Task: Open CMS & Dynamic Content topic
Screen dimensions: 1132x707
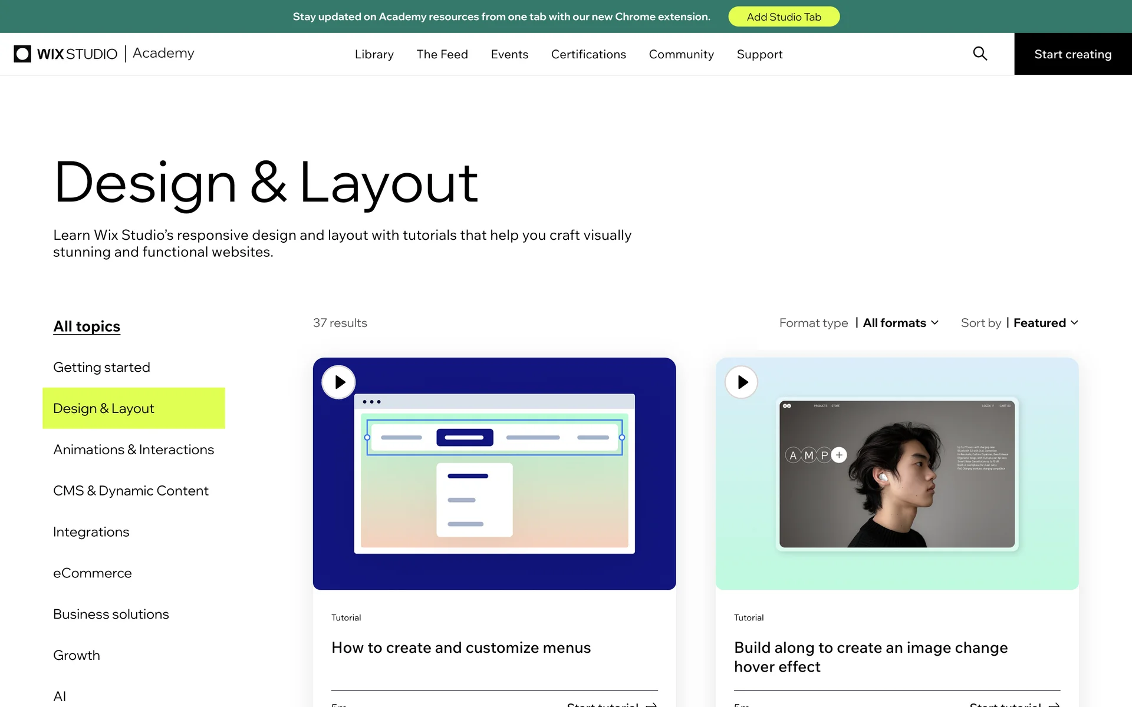Action: (x=130, y=491)
